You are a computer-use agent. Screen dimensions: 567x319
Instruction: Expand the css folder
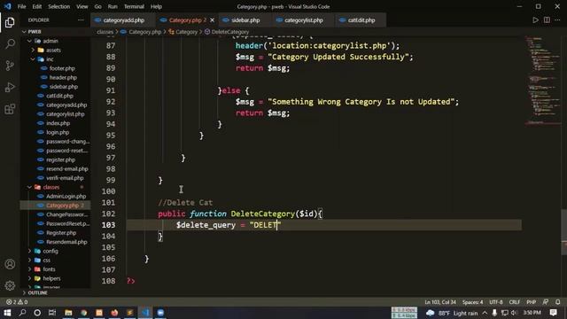pos(47,260)
